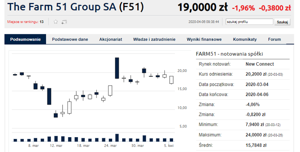Select Władze i zatrudnienie tab
This screenshot has width=300, height=152.
coord(154,39)
